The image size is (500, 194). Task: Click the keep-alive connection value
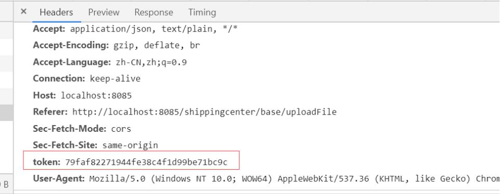click(x=115, y=78)
